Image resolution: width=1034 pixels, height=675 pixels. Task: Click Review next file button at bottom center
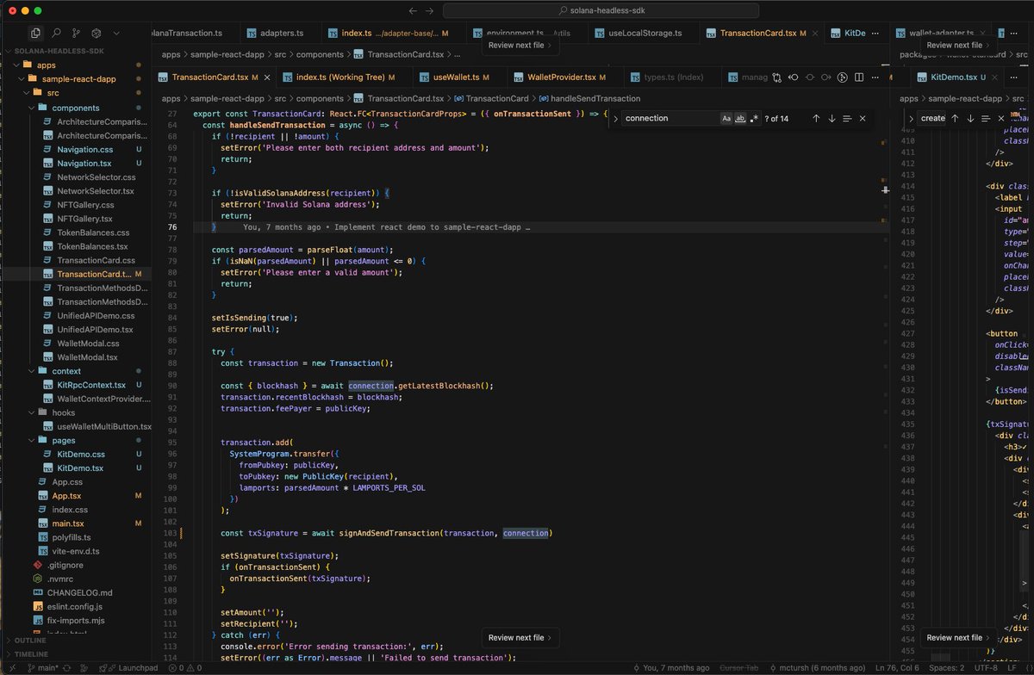pos(520,637)
